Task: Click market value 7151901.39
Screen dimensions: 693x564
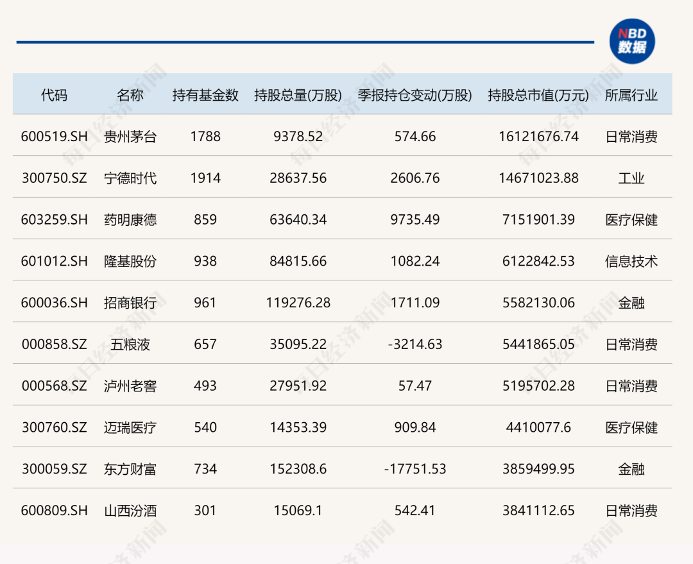Action: (538, 219)
